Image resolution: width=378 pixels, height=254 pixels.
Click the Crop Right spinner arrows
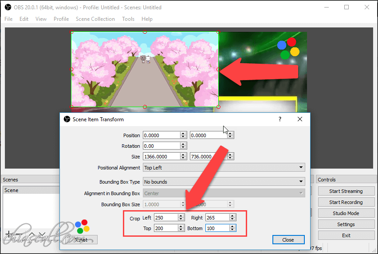[x=232, y=218]
